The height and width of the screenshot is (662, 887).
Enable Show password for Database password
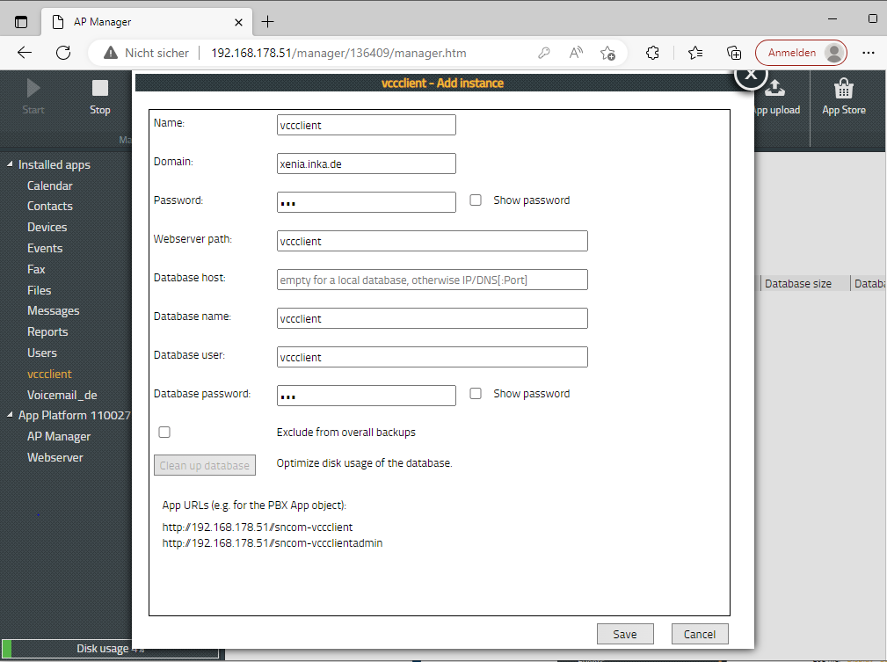tap(476, 394)
